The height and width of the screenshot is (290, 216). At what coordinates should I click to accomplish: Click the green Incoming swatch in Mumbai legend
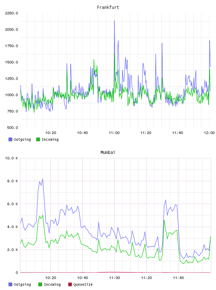tap(40, 284)
